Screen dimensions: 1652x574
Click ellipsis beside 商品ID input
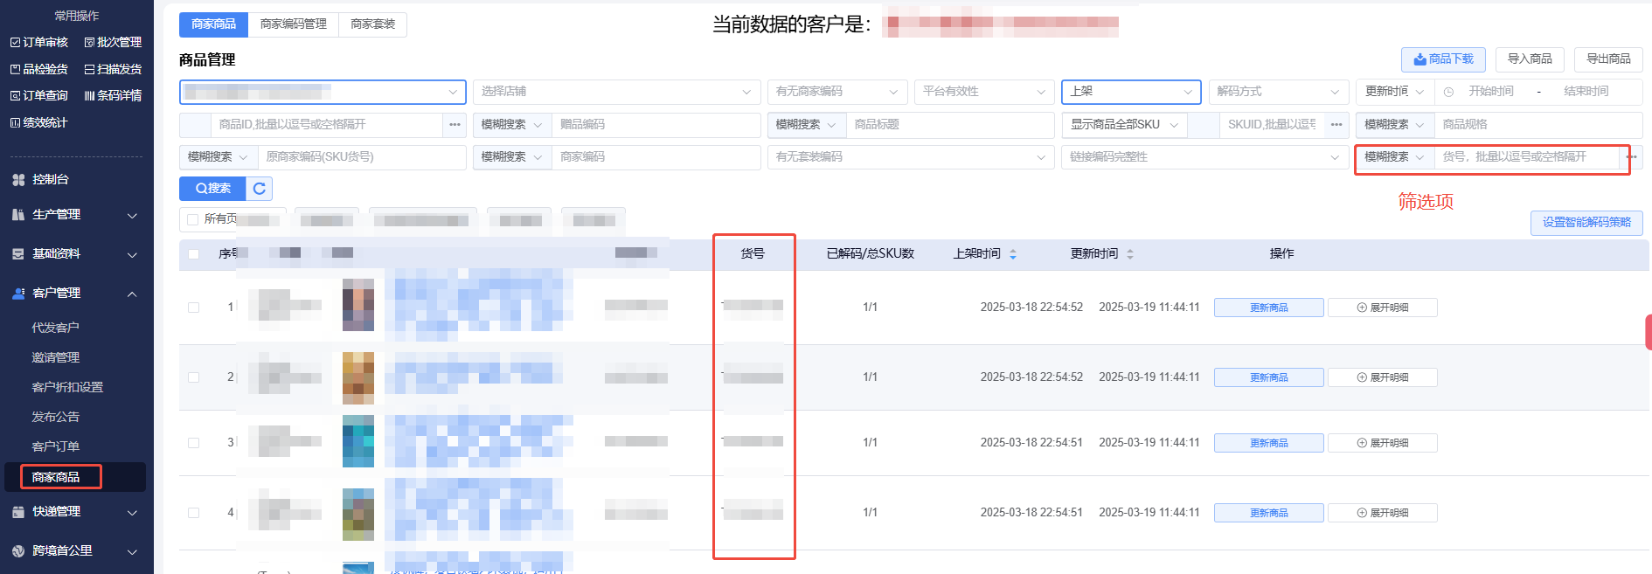coord(455,125)
